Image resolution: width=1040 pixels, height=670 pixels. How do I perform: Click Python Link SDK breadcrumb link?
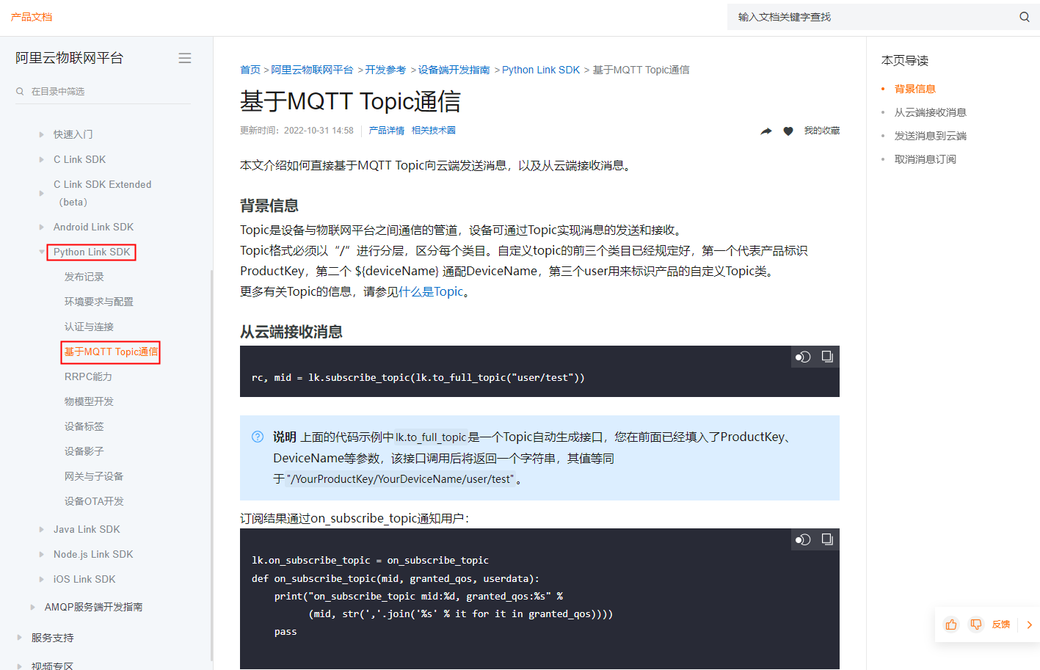coord(541,70)
